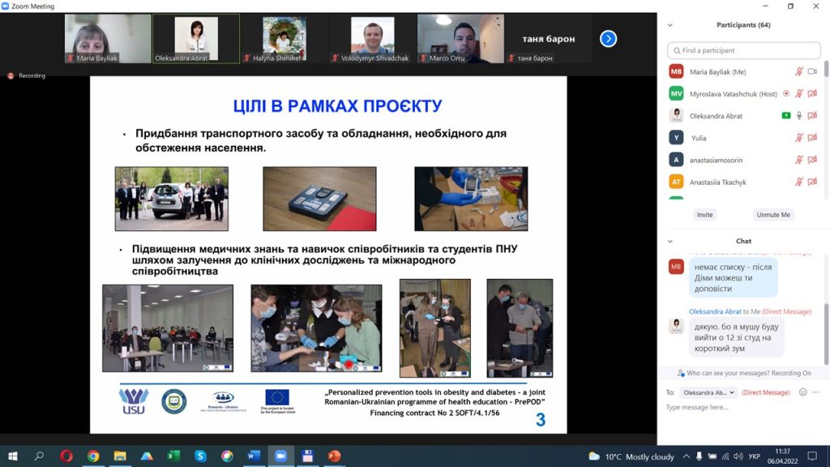Click the Zoom icon in the taskbar
830x467 pixels.
(280, 456)
